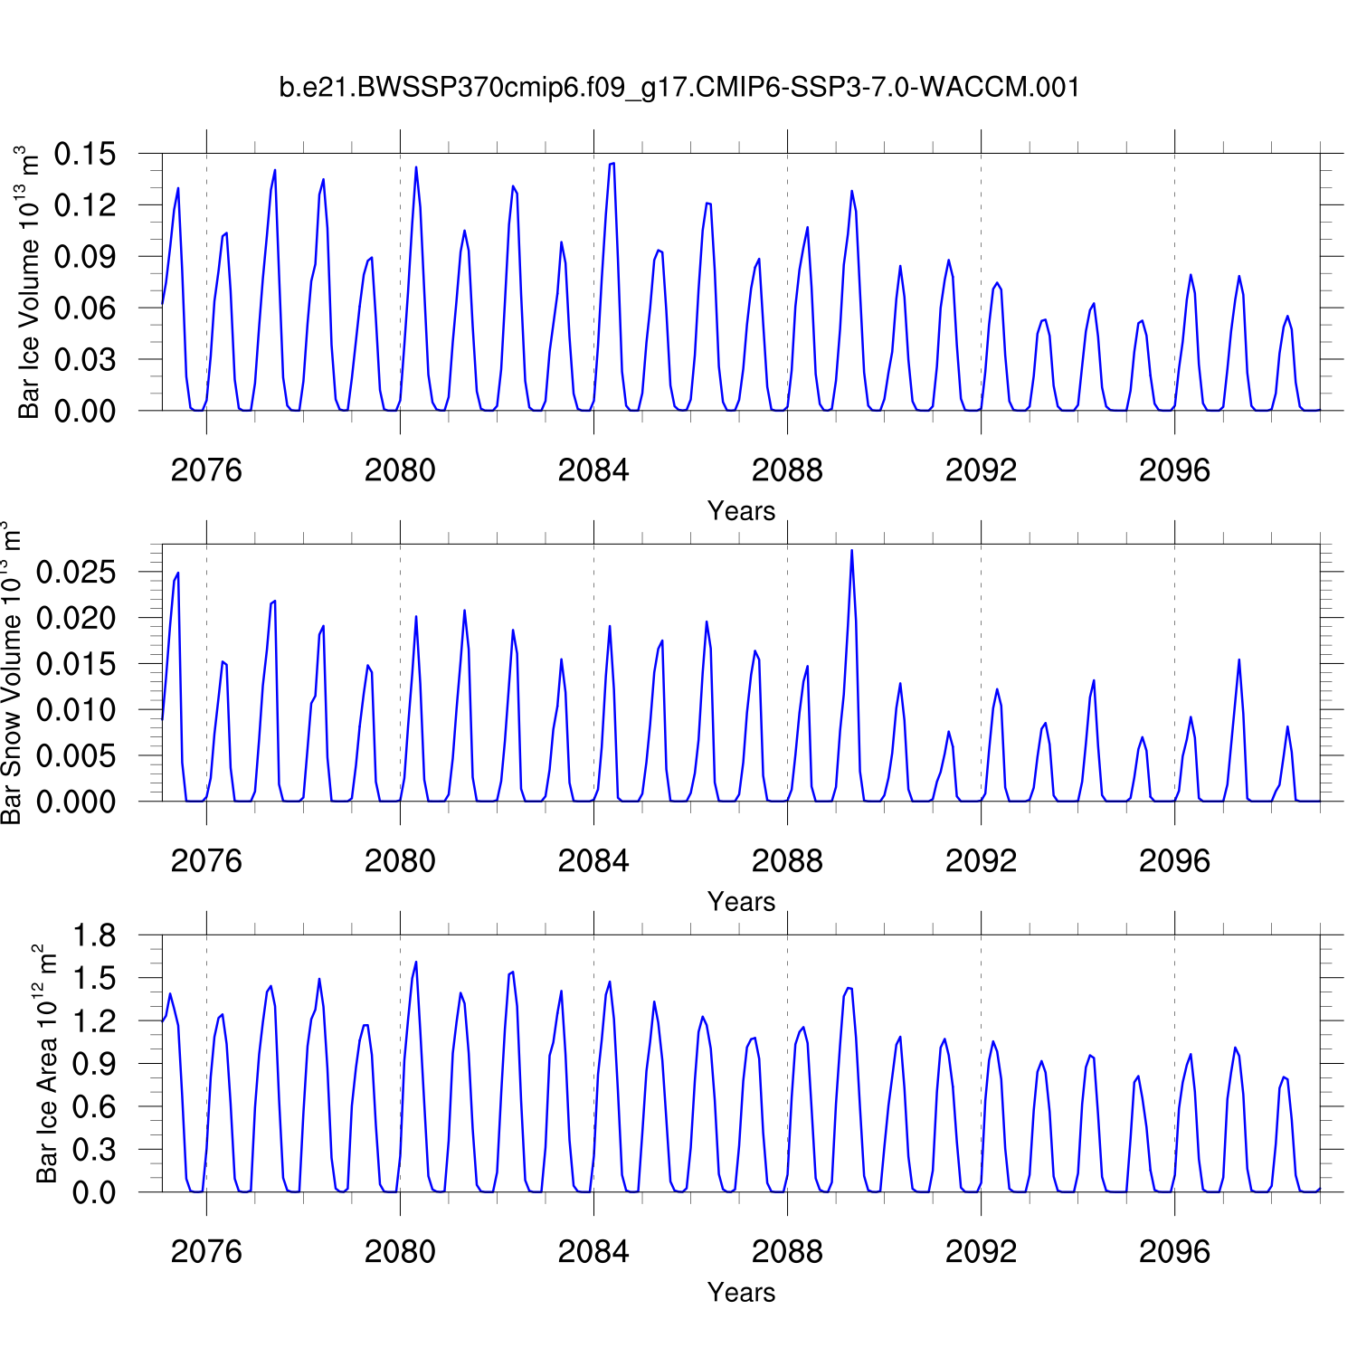This screenshot has width=1357, height=1357.
Task: Select the Bar Snow Volume y-axis label
Action: click(11, 673)
